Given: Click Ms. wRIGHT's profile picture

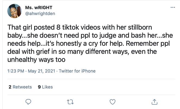Looking at the screenshot, I should tap(15, 11).
